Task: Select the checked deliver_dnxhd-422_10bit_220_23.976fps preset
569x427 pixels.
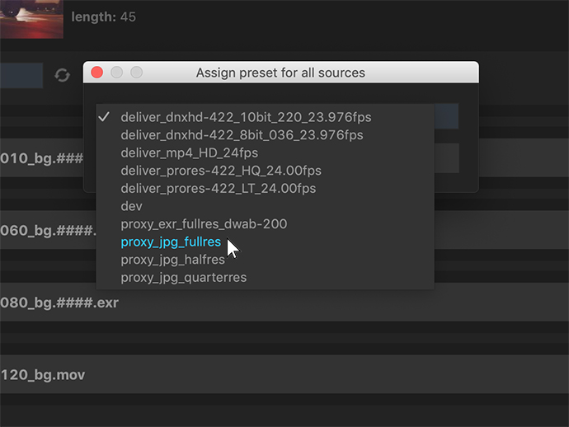Action: tap(246, 117)
